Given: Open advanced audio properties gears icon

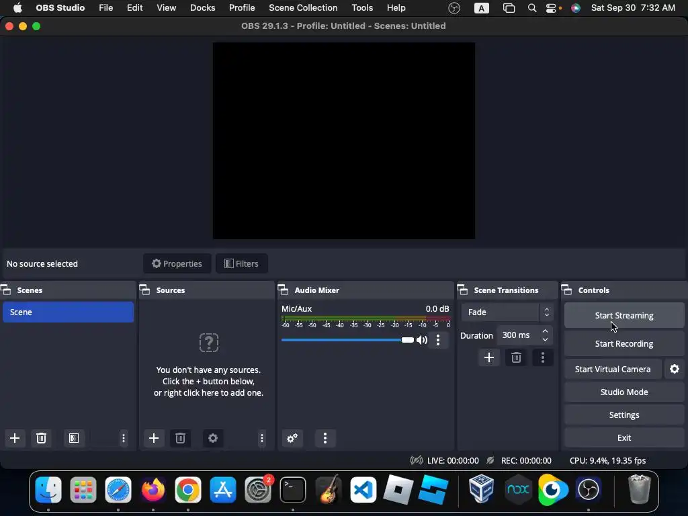Looking at the screenshot, I should (292, 438).
